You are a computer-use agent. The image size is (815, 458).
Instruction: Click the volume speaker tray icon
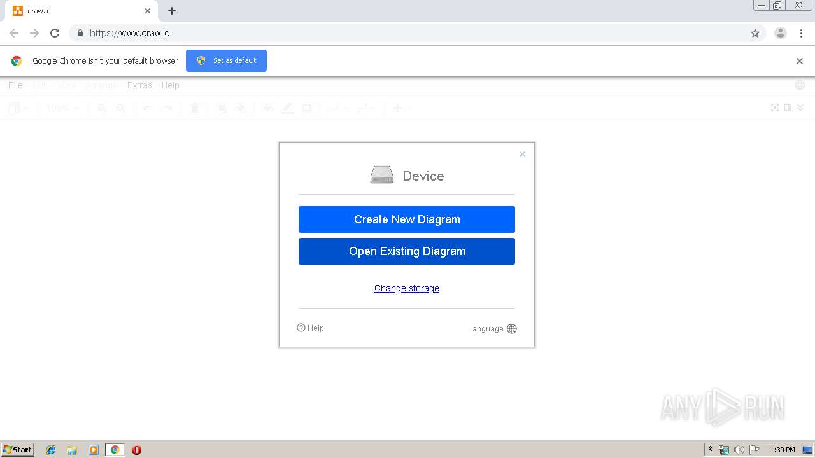coord(739,450)
